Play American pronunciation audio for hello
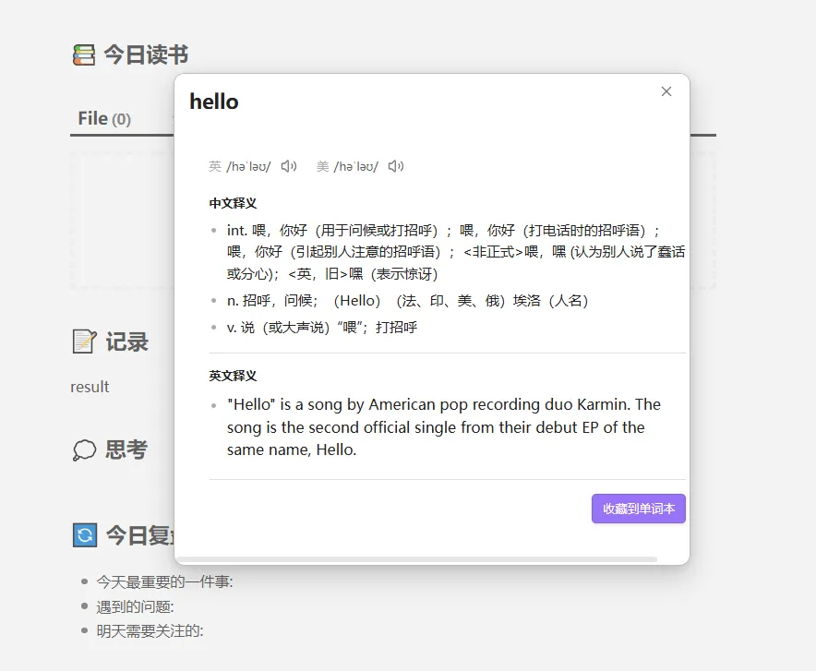816x671 pixels. tap(396, 166)
